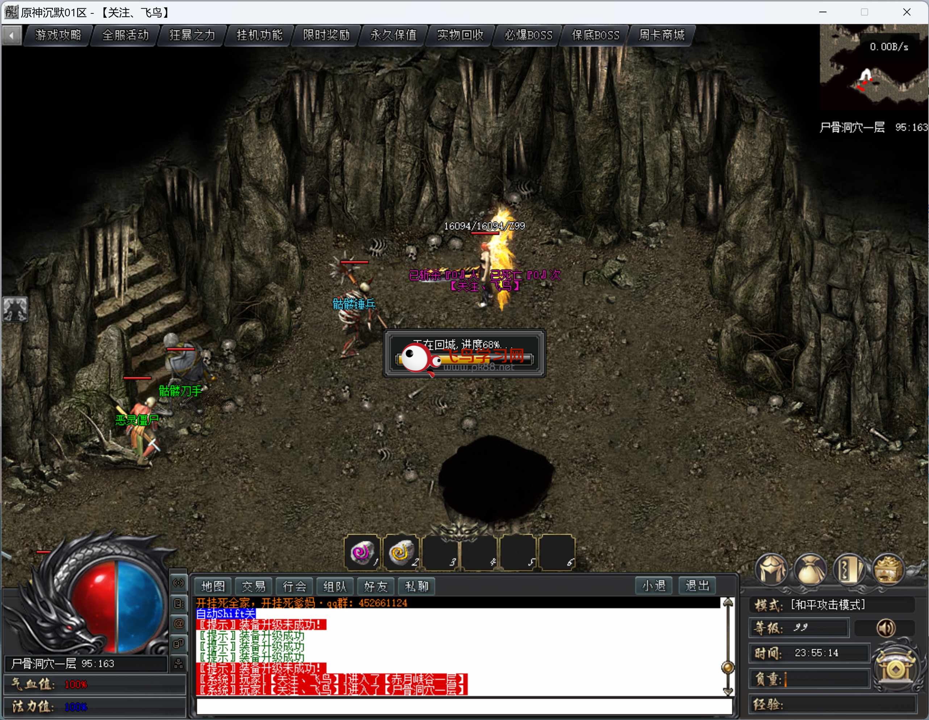Viewport: 929px width, 720px height.
Task: Click the chat message input field
Action: pyautogui.click(x=464, y=706)
